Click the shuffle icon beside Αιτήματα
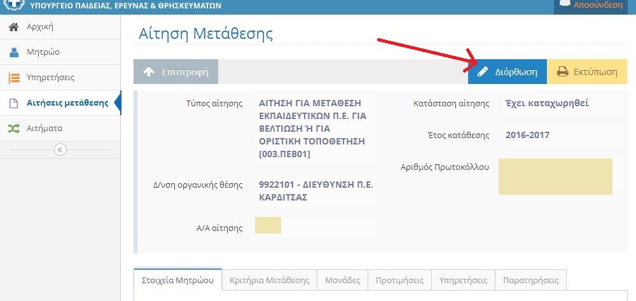636x301 pixels. pyautogui.click(x=13, y=129)
